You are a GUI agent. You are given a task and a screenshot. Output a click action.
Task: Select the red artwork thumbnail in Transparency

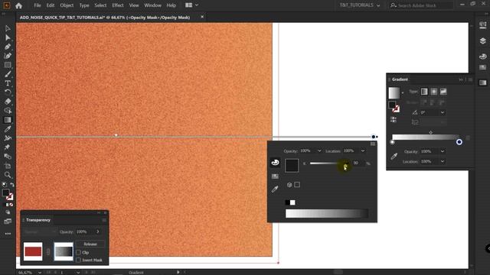pos(33,251)
